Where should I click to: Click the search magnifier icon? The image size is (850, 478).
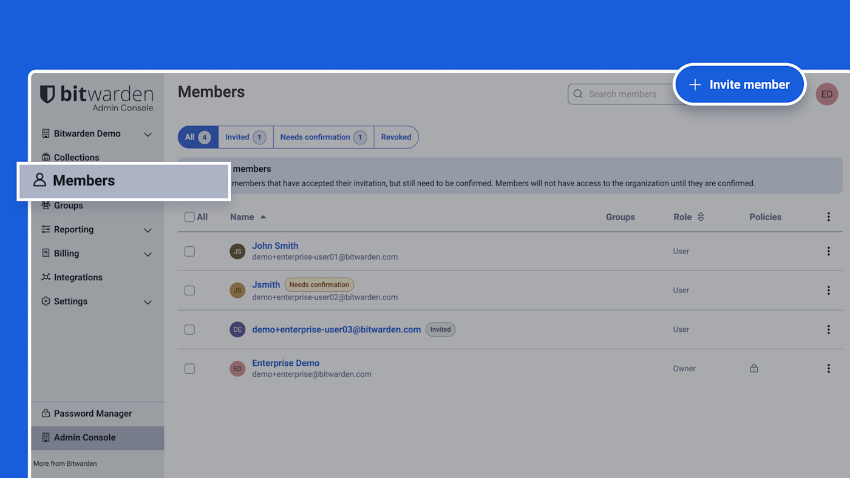(x=577, y=94)
